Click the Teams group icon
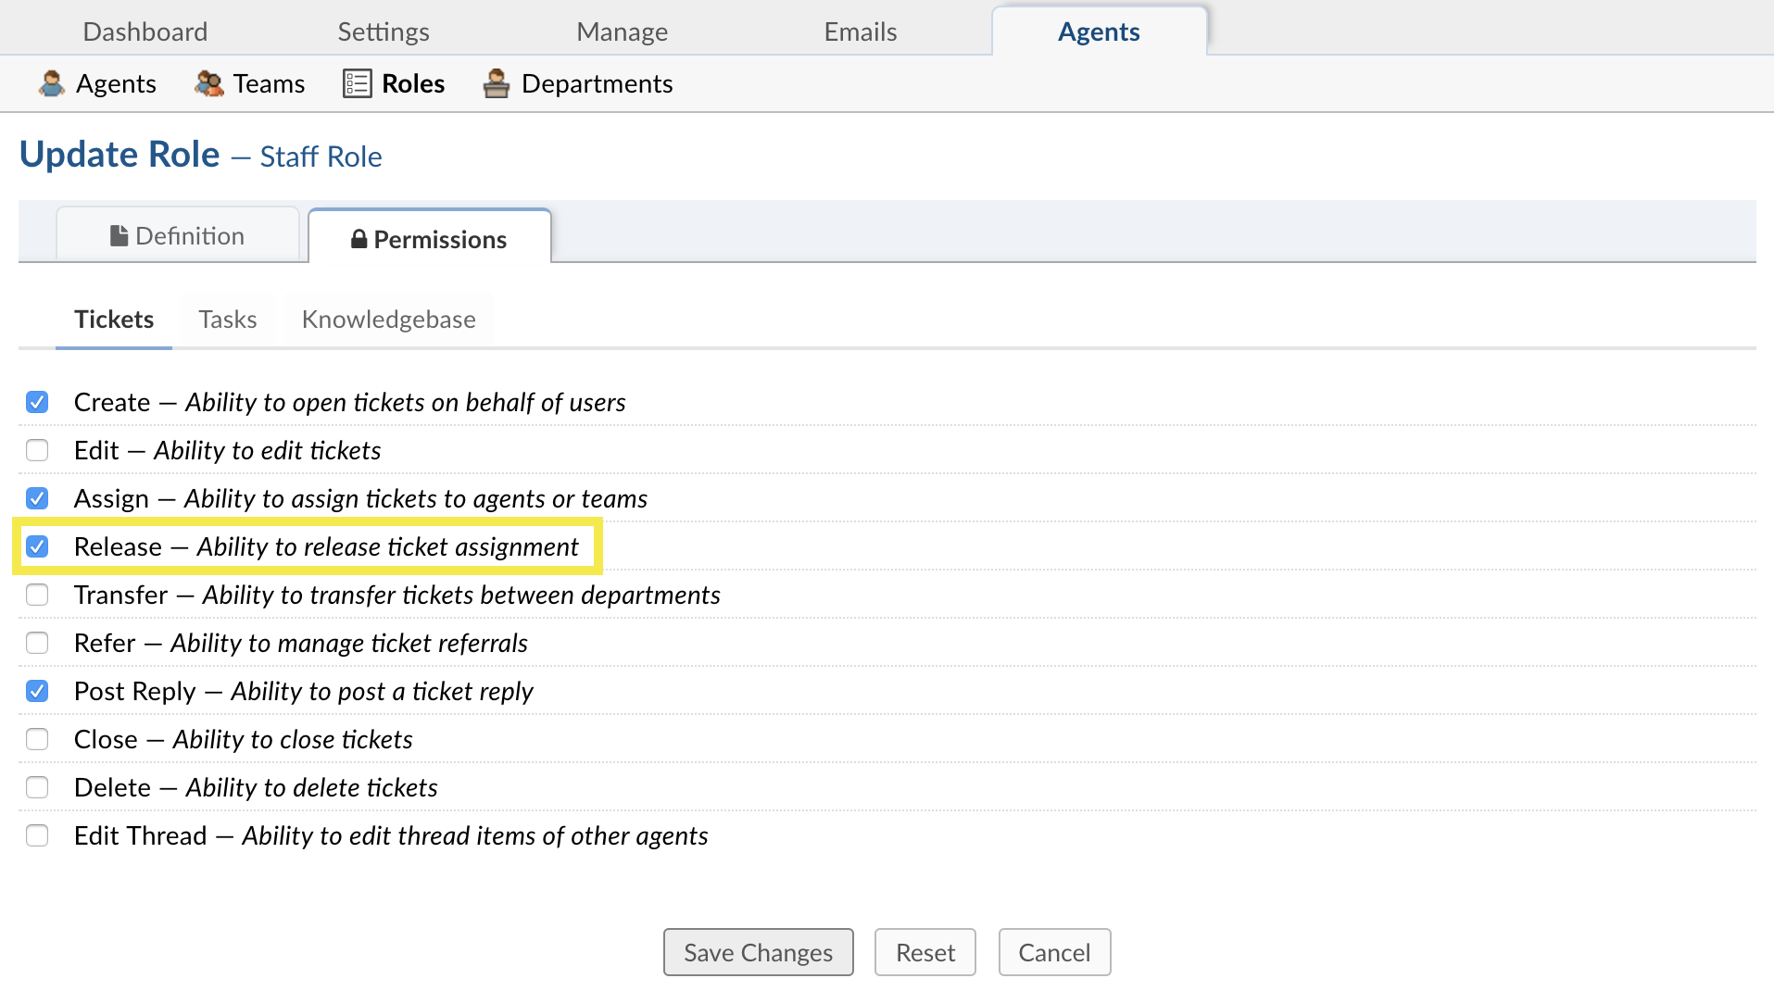1774x991 pixels. coord(208,83)
